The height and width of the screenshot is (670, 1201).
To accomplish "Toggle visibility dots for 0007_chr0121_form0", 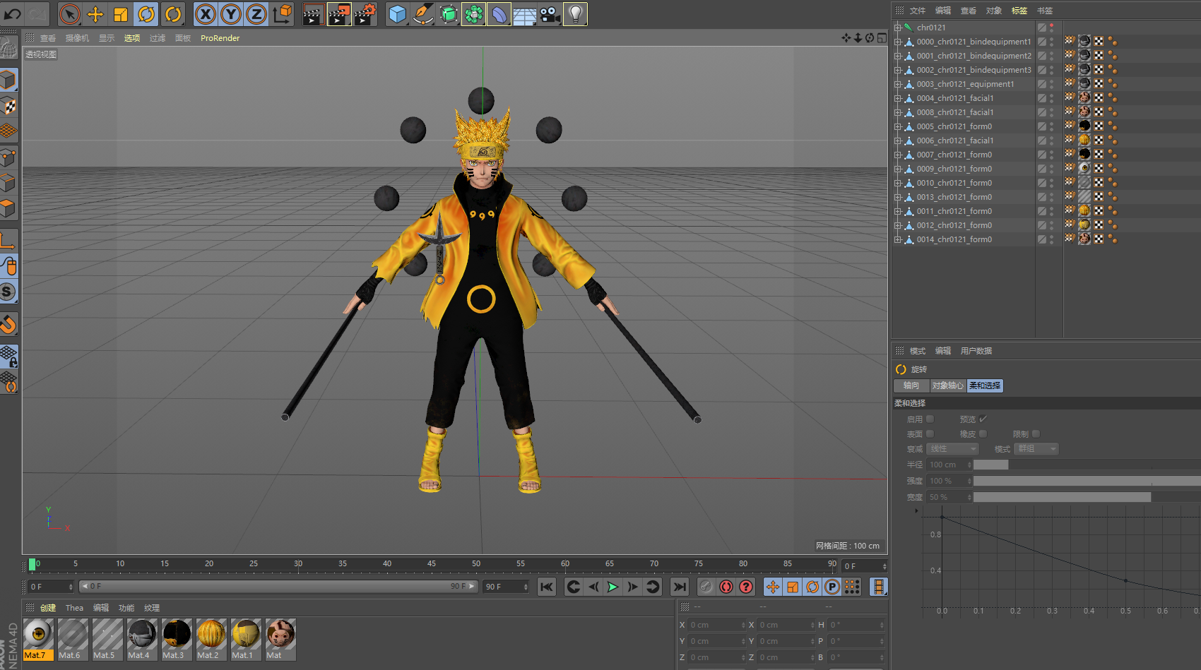I will (x=1052, y=155).
